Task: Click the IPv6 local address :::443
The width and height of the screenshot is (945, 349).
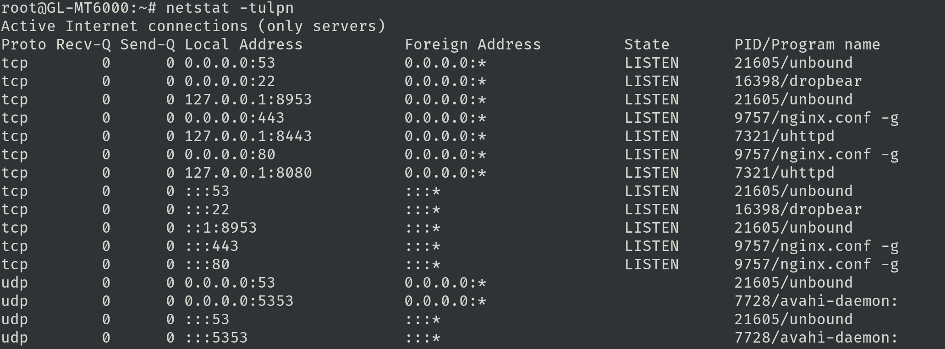Action: (211, 246)
